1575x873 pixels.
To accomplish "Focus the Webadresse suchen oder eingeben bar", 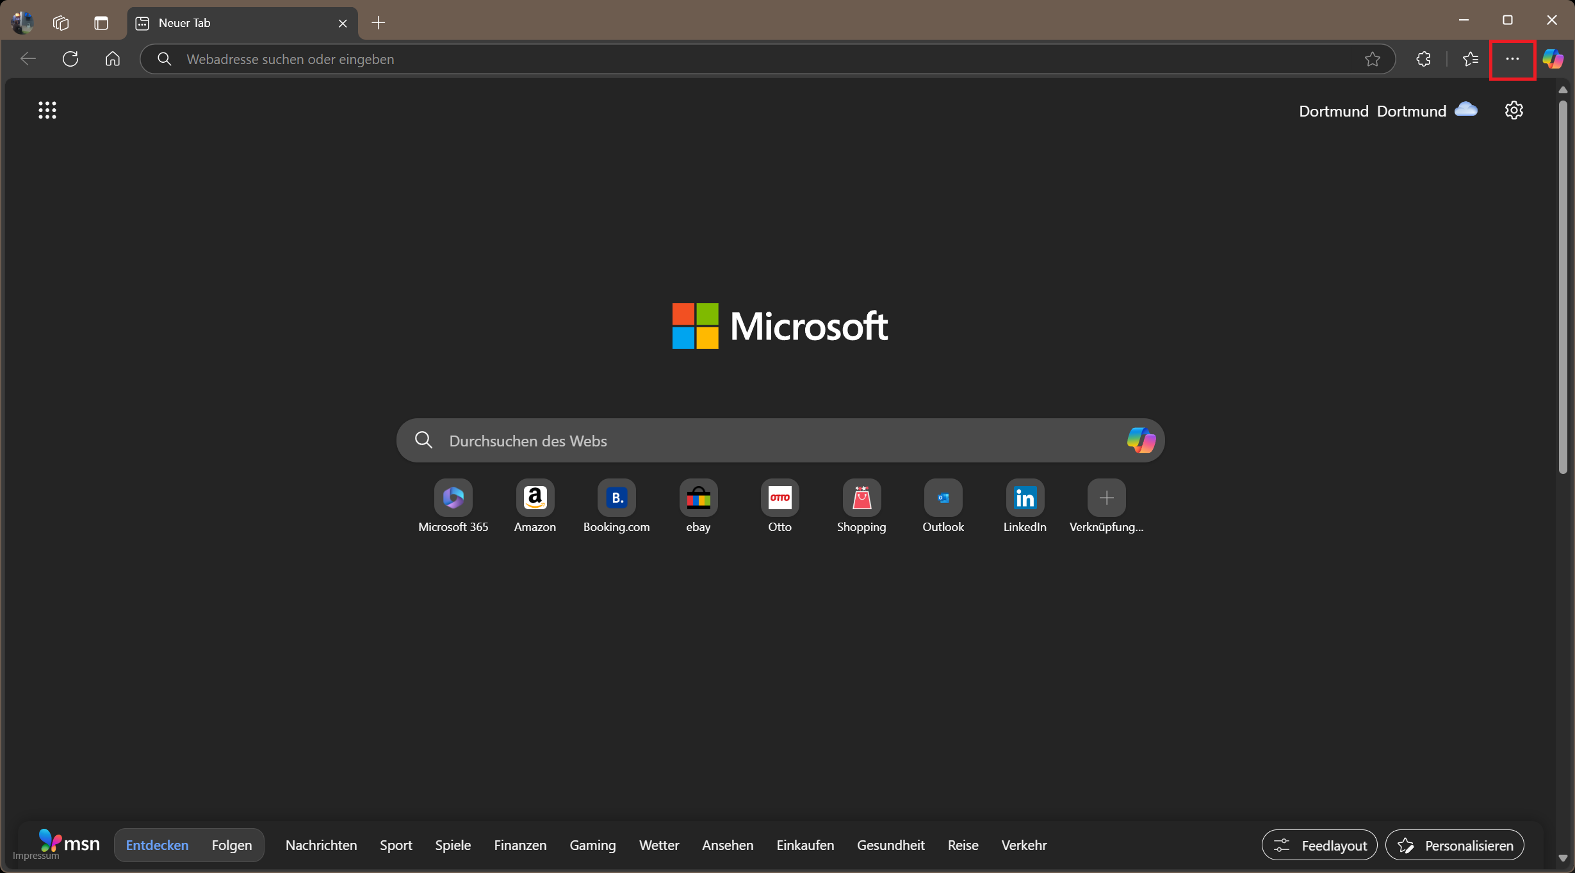I will coord(767,59).
